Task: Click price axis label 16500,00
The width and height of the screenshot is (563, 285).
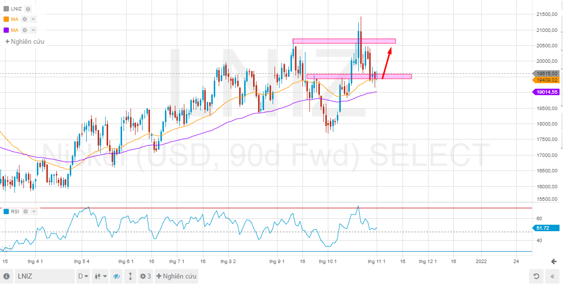Action: (x=547, y=171)
